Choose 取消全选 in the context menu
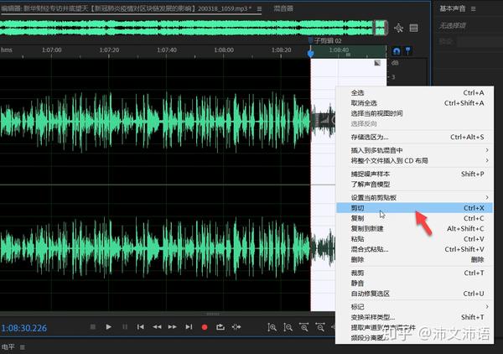Image resolution: width=503 pixels, height=354 pixels. pos(414,103)
